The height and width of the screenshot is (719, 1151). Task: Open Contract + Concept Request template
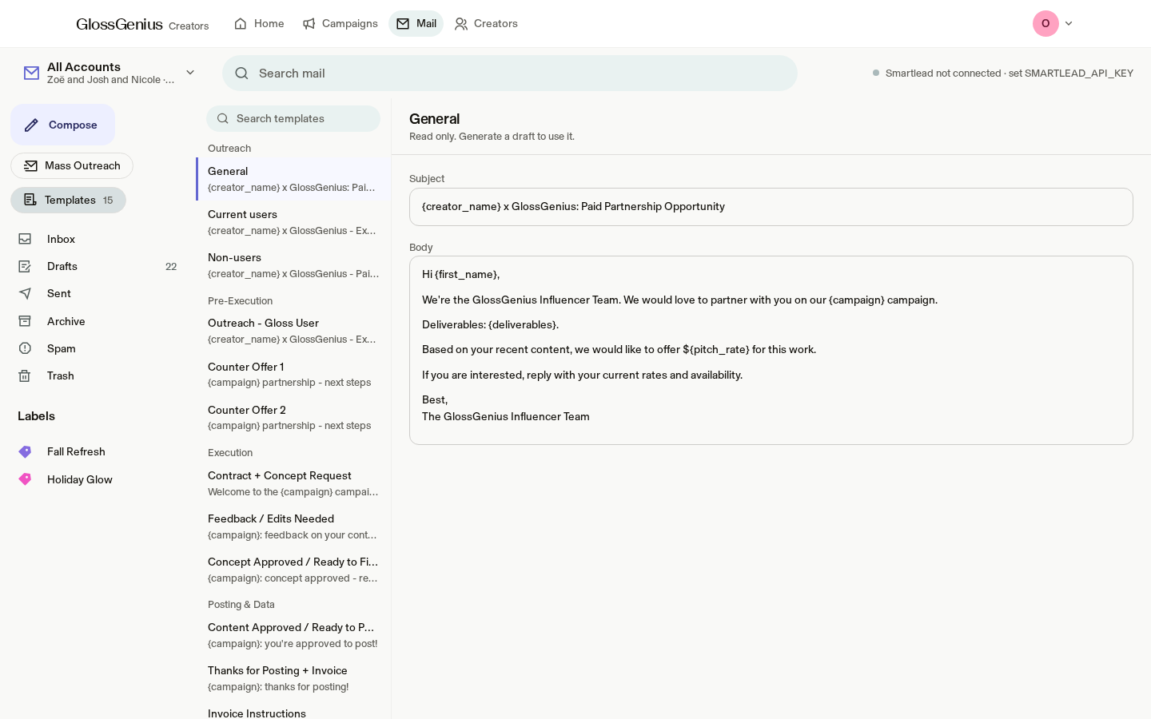coord(293,483)
